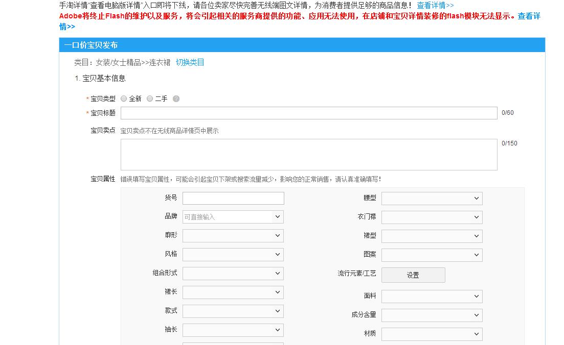Open the 面料 dropdown

click(x=432, y=296)
